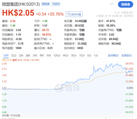Open the 日K chart tab

[x=21, y=55]
